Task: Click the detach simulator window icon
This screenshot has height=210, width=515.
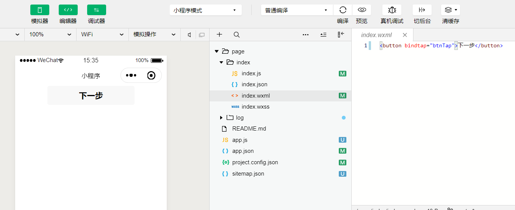Action: (202, 35)
